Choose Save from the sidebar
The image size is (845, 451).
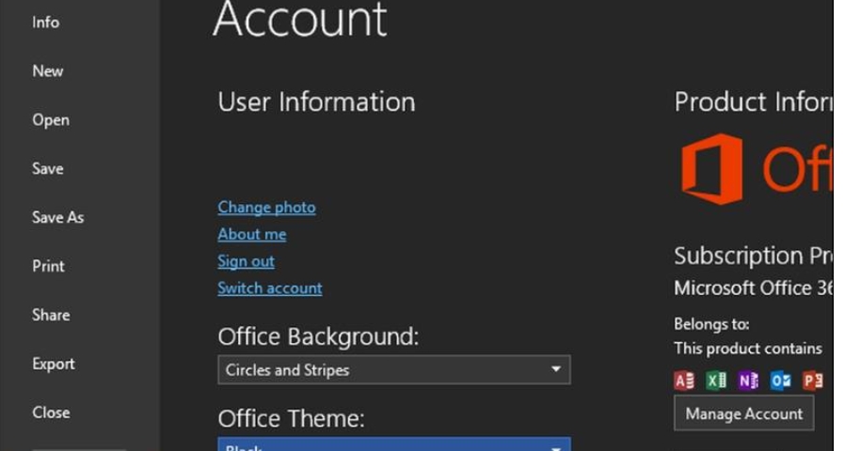tap(47, 168)
